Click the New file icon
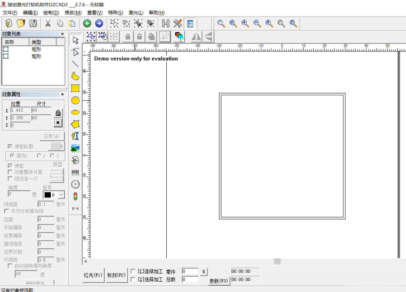 click(8, 23)
